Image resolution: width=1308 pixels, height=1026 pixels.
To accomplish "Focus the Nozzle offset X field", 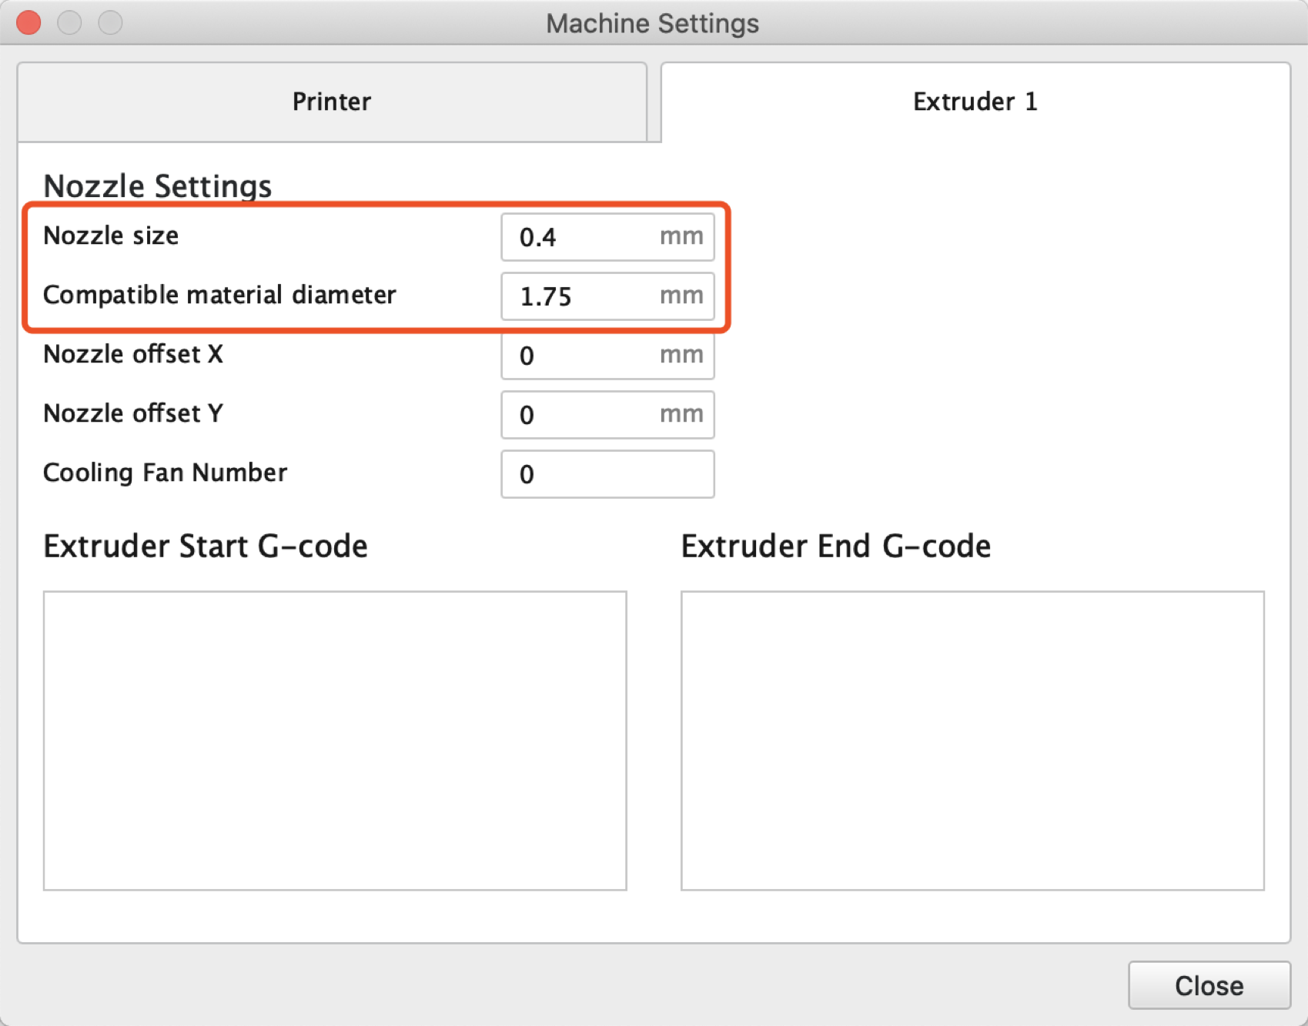I will coord(607,356).
